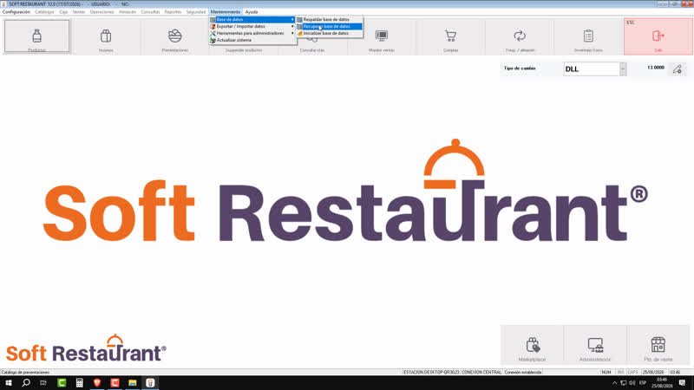Open the Ventas menu
The width and height of the screenshot is (694, 390).
coord(78,12)
